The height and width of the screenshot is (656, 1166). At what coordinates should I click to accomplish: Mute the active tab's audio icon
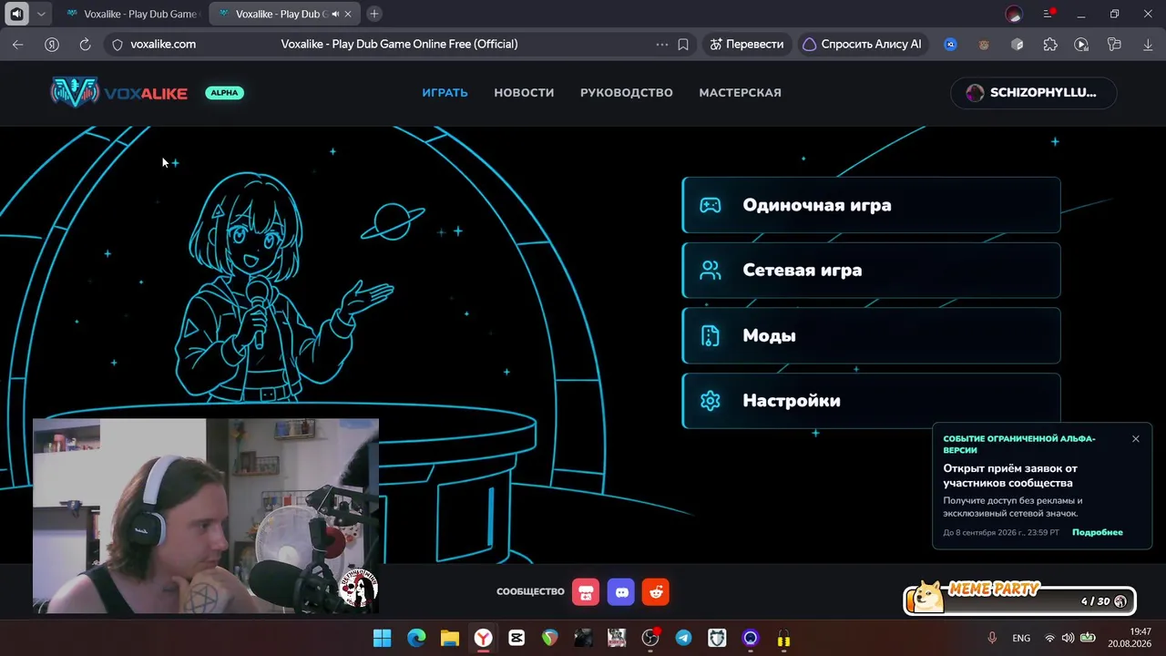click(334, 14)
